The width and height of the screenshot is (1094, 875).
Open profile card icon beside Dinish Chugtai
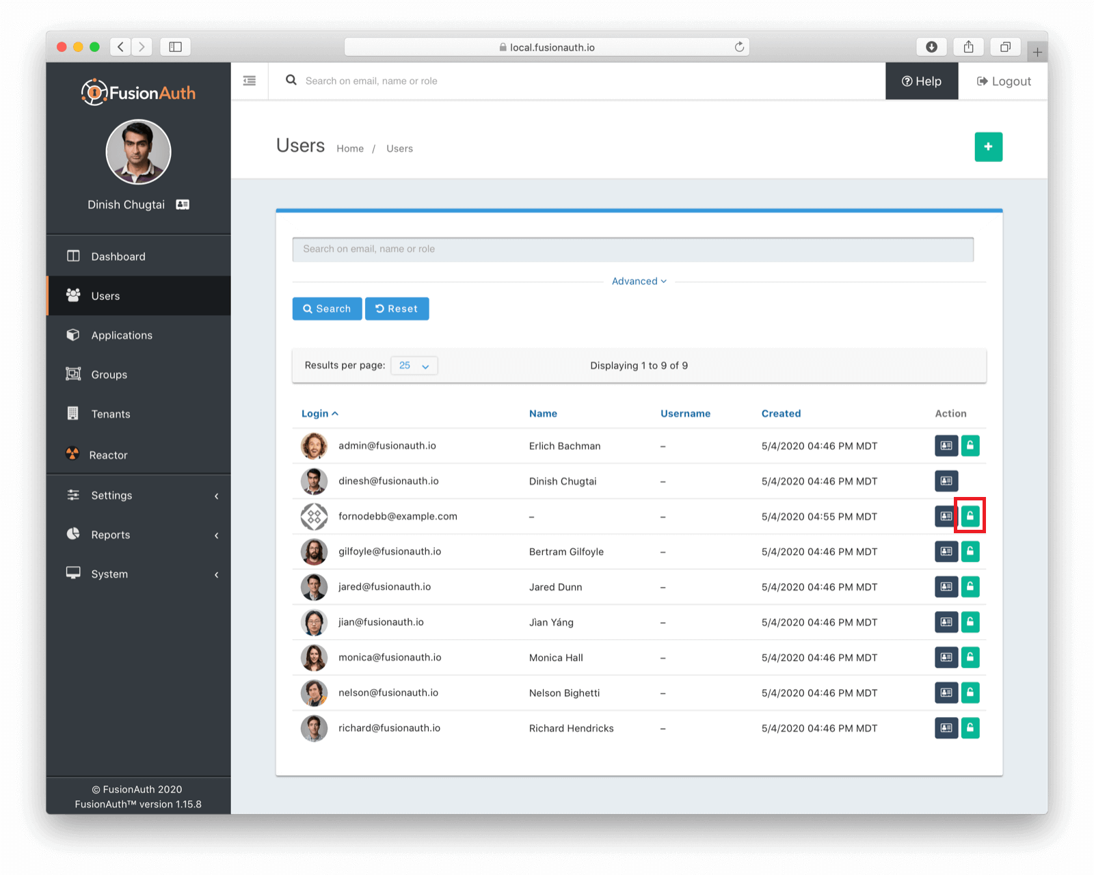[183, 204]
